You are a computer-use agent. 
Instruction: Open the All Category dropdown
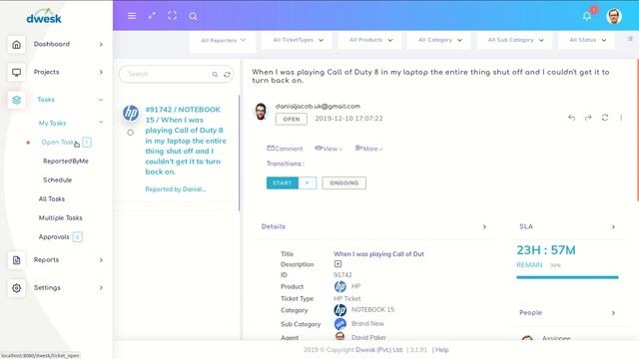439,40
